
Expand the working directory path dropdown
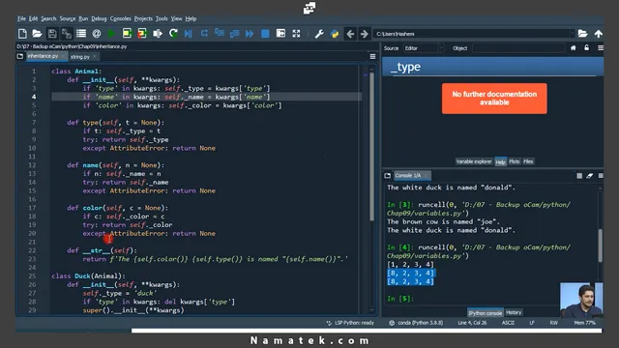572,34
